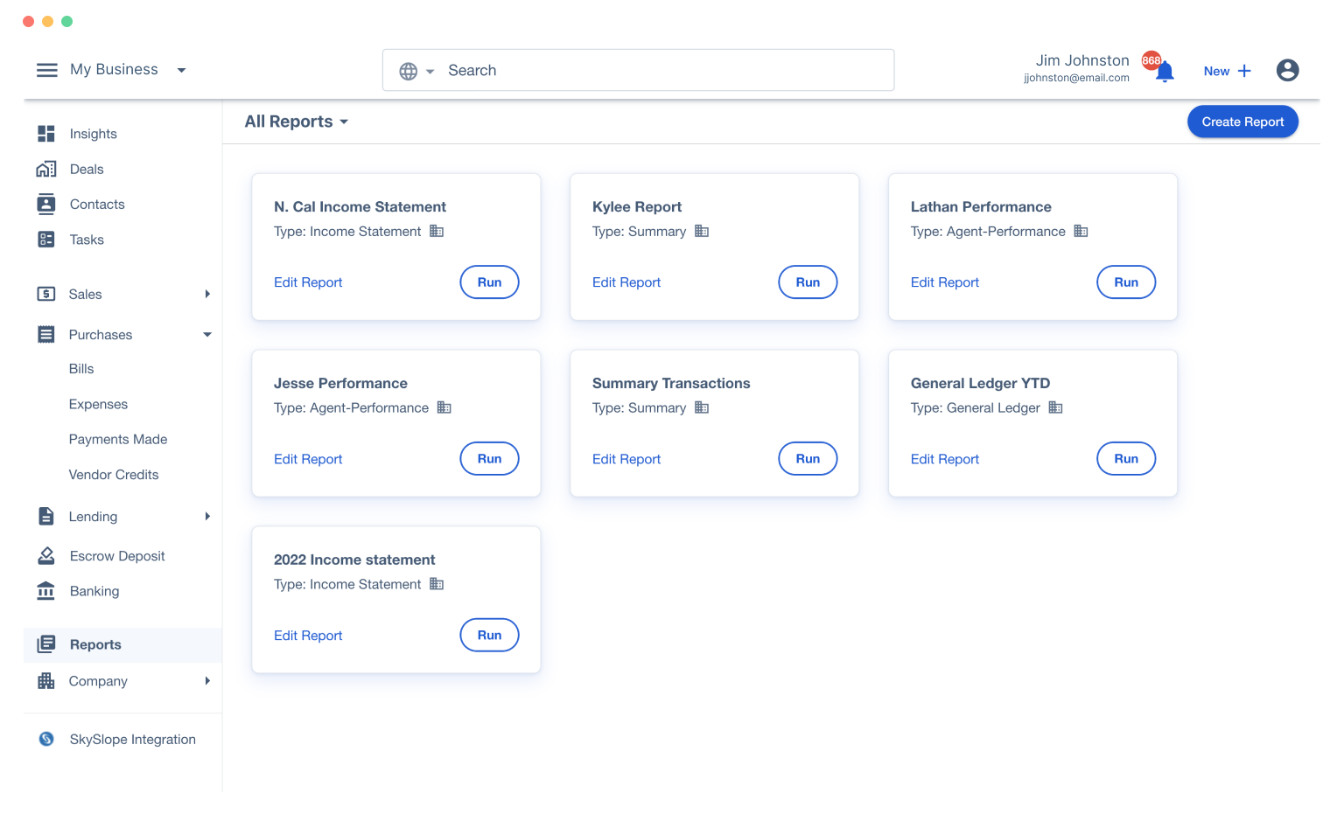Open the hamburger menu icon
This screenshot has width=1344, height=821.
(x=46, y=70)
